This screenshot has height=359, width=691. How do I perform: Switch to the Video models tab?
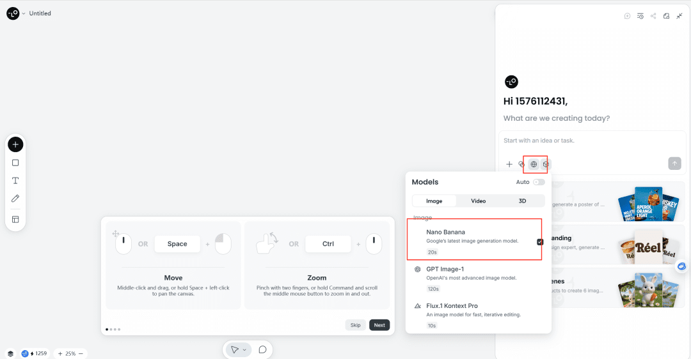478,201
